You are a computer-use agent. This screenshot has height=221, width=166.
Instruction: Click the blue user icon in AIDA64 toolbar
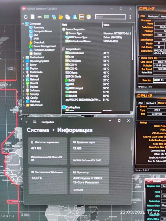tap(75, 17)
